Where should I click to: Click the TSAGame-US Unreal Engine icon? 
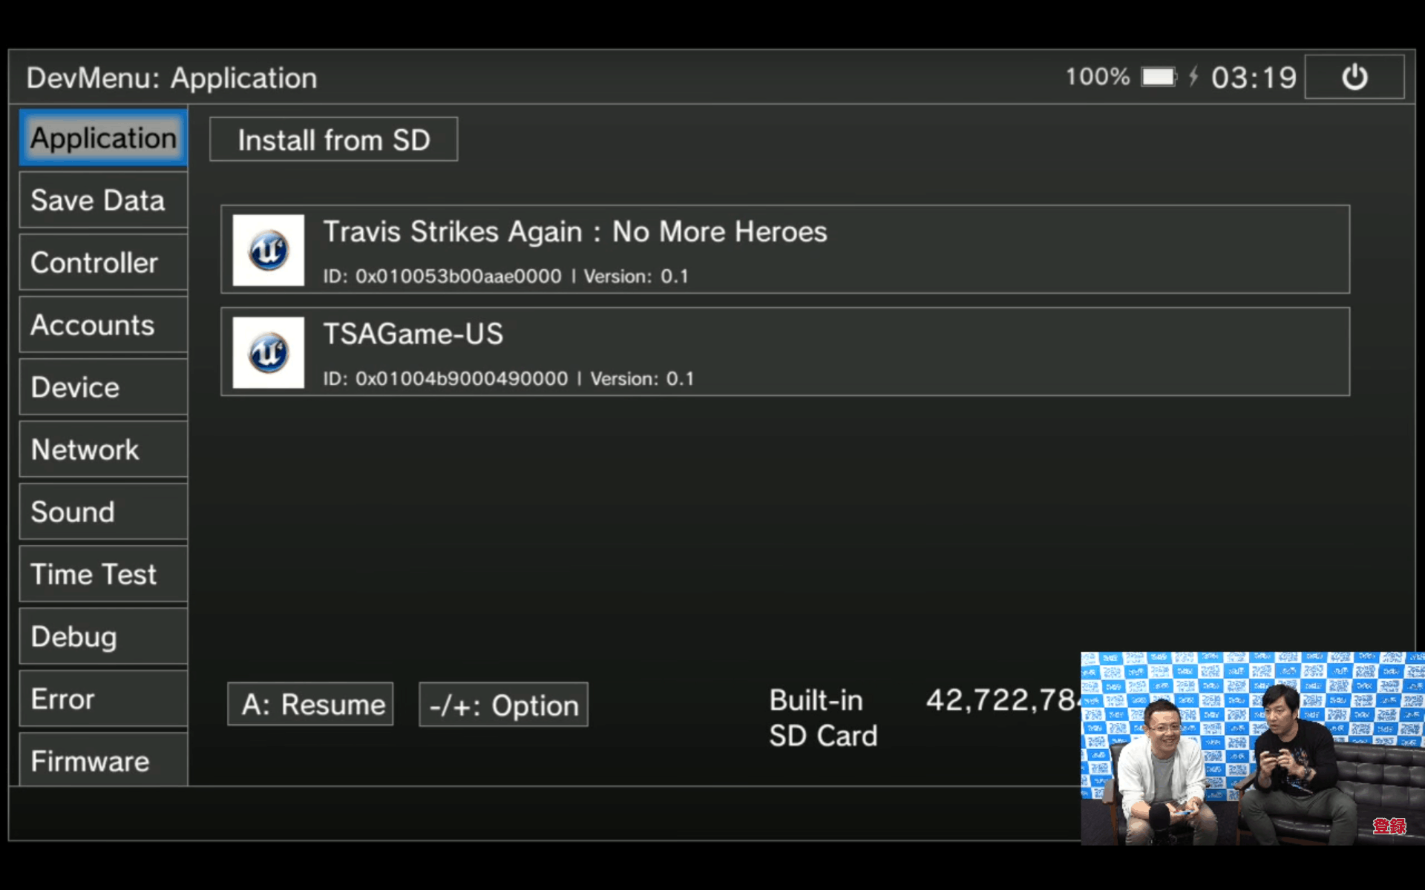pyautogui.click(x=269, y=352)
